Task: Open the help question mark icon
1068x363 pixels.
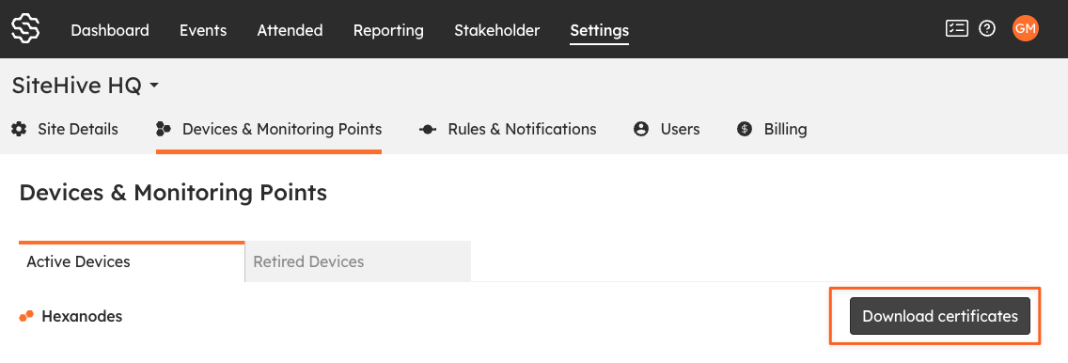Action: tap(987, 28)
